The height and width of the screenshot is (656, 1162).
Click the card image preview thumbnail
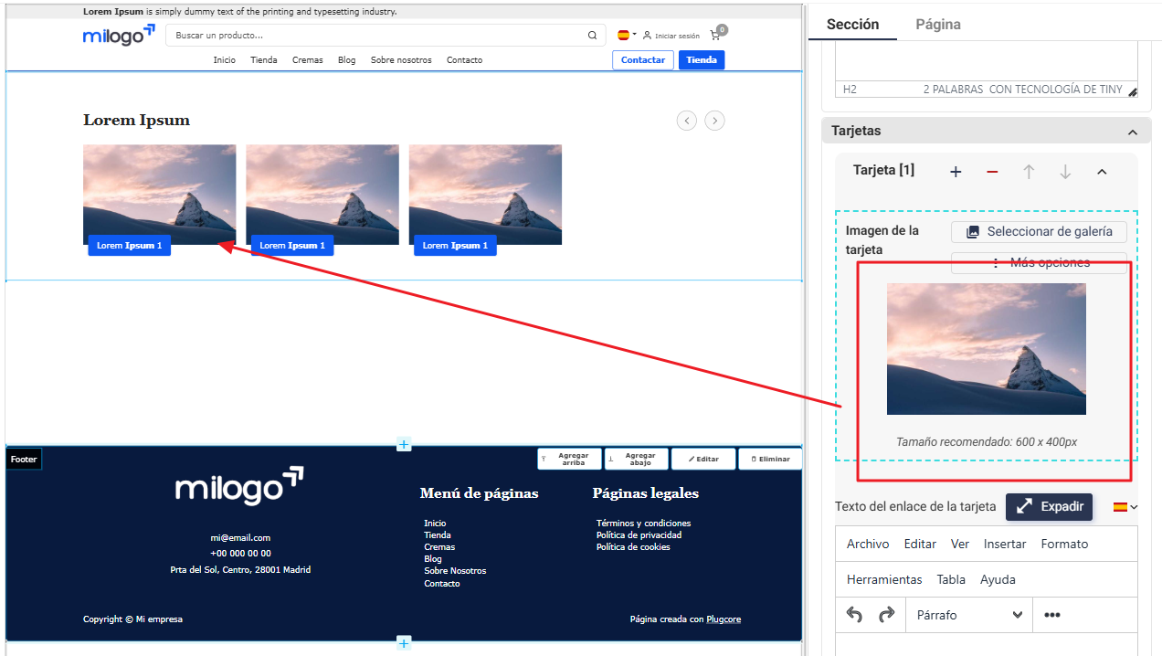(987, 349)
